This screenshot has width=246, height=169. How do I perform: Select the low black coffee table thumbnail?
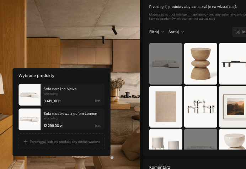232,64
